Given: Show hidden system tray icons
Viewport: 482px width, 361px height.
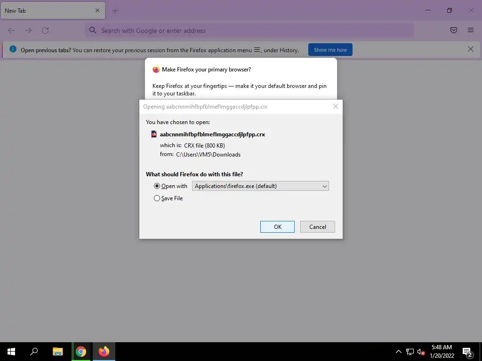Looking at the screenshot, I should (398, 352).
